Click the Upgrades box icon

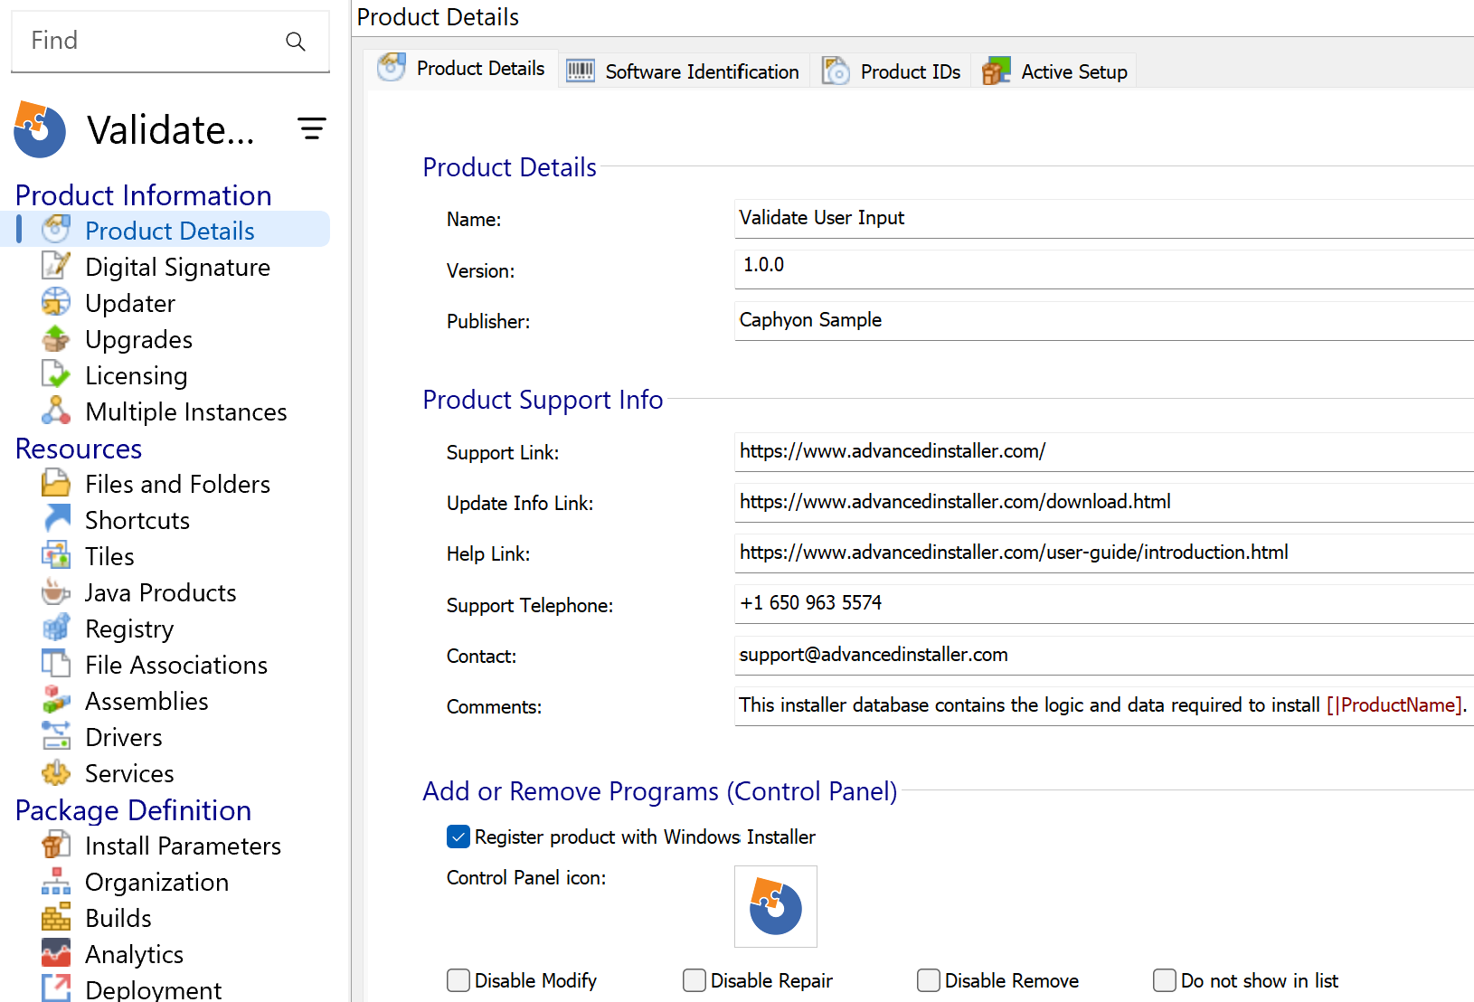pos(56,338)
